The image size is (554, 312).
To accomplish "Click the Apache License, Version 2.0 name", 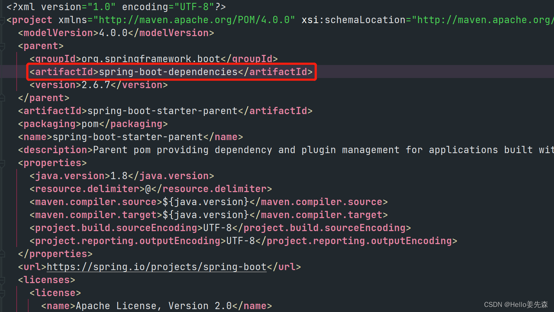I will click(152, 305).
